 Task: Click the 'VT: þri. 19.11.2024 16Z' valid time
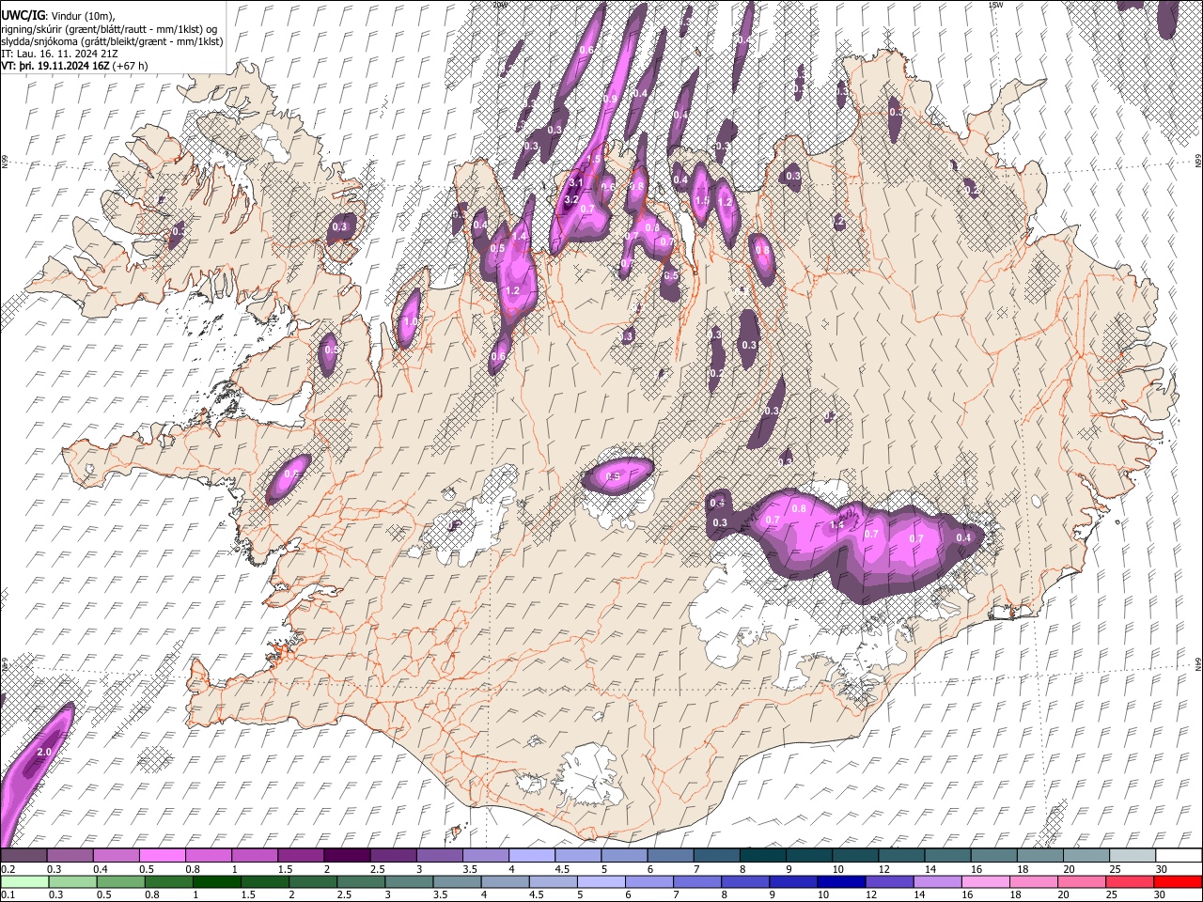(55, 67)
